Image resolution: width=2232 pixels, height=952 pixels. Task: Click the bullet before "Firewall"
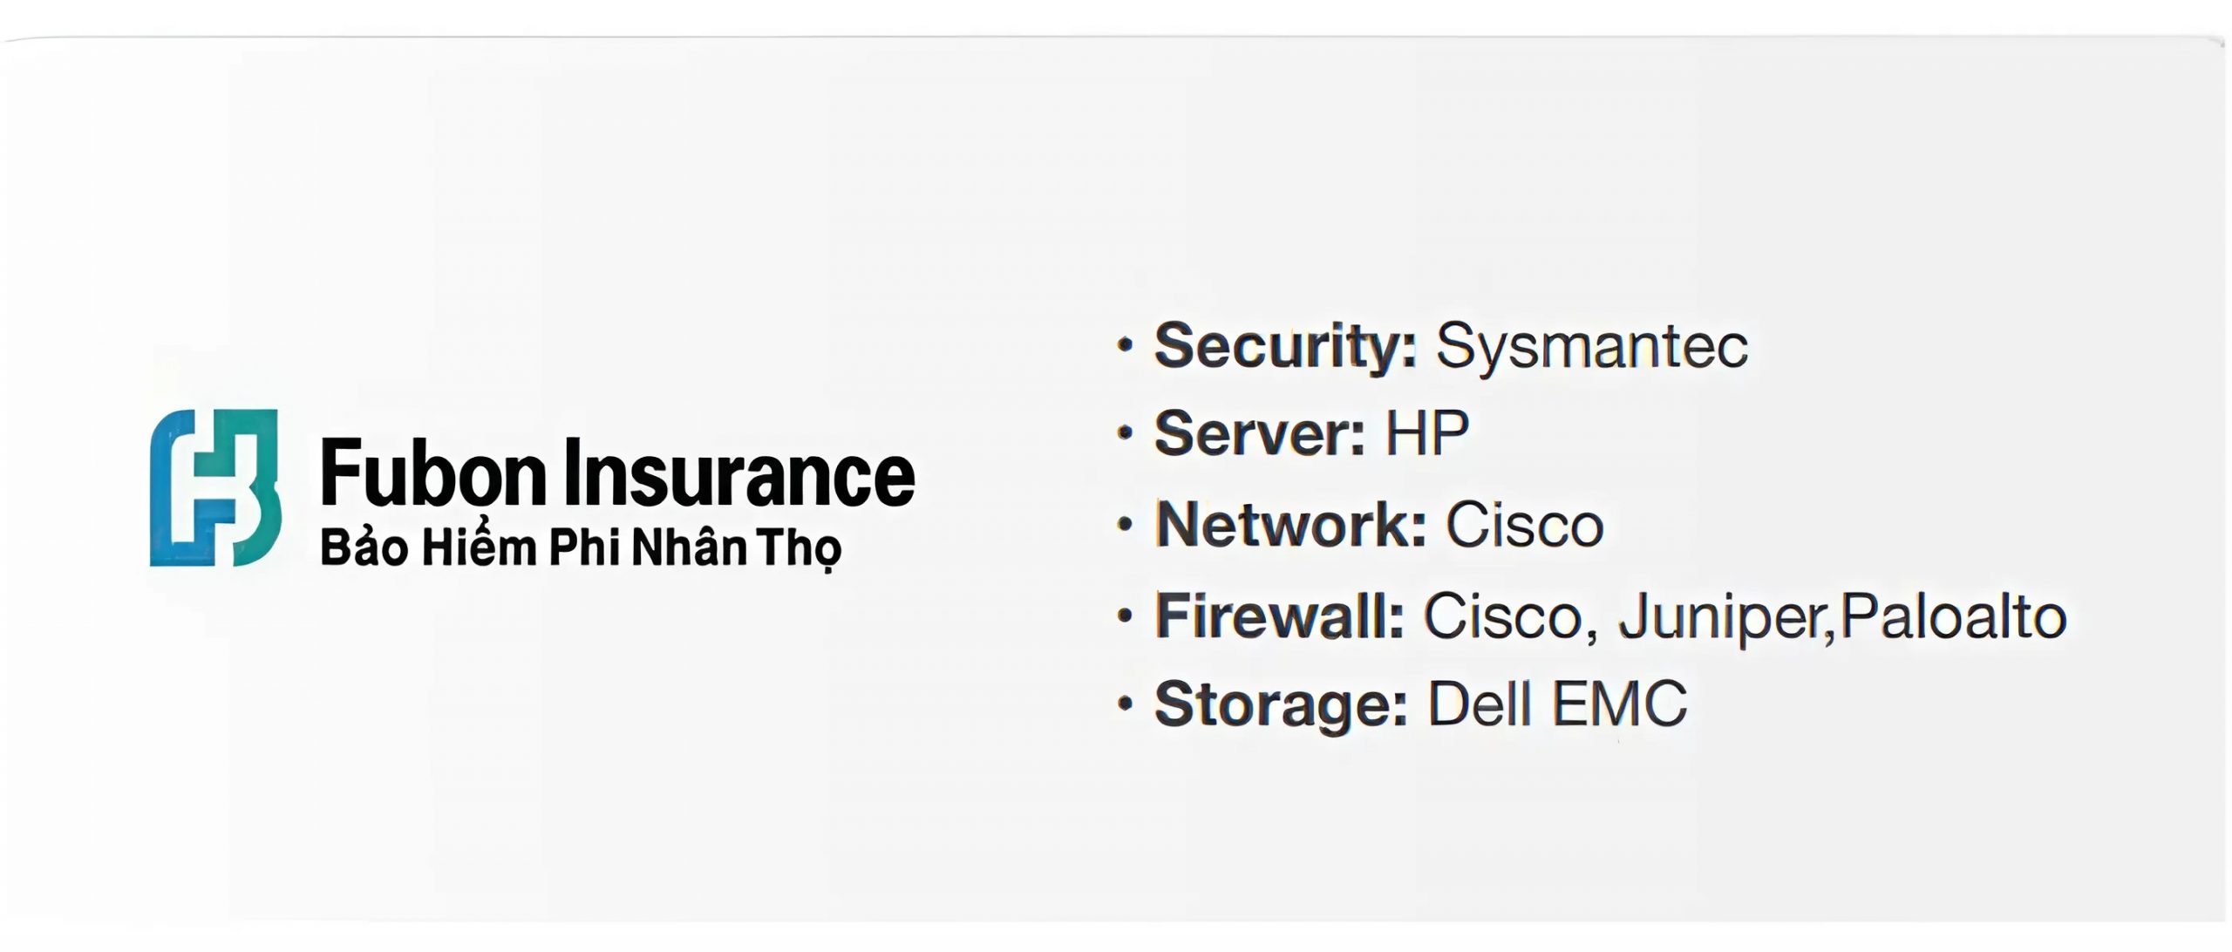tap(1126, 616)
